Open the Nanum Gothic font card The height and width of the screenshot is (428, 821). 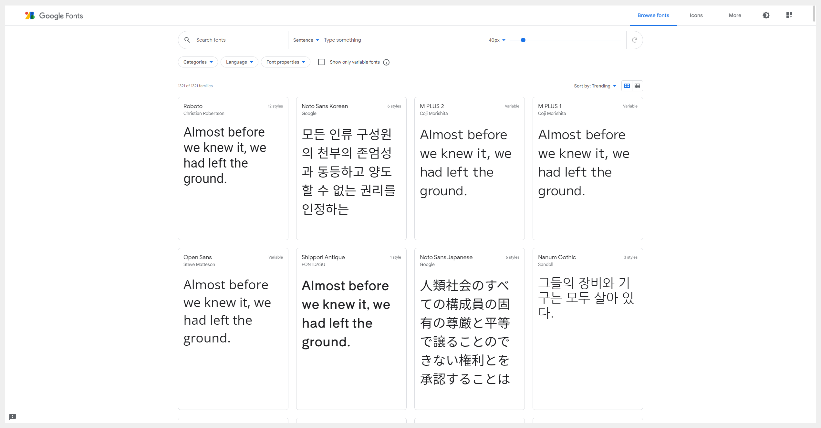587,329
